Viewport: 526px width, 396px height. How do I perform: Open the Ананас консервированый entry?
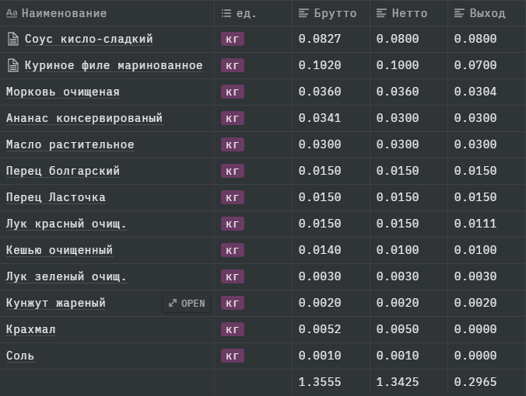point(85,118)
